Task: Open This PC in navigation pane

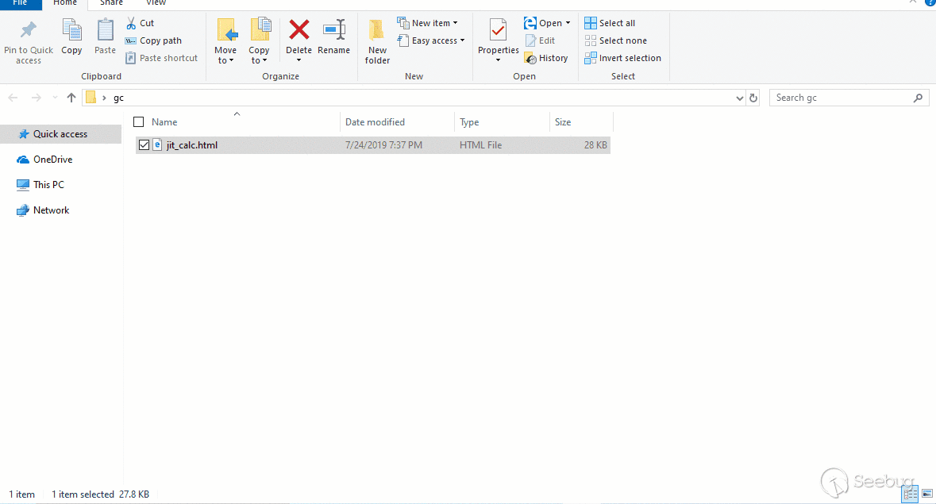Action: (x=48, y=185)
